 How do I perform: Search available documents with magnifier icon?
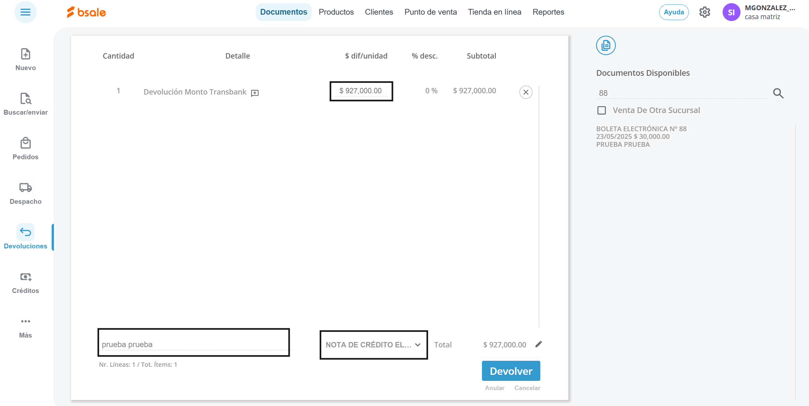coord(778,93)
